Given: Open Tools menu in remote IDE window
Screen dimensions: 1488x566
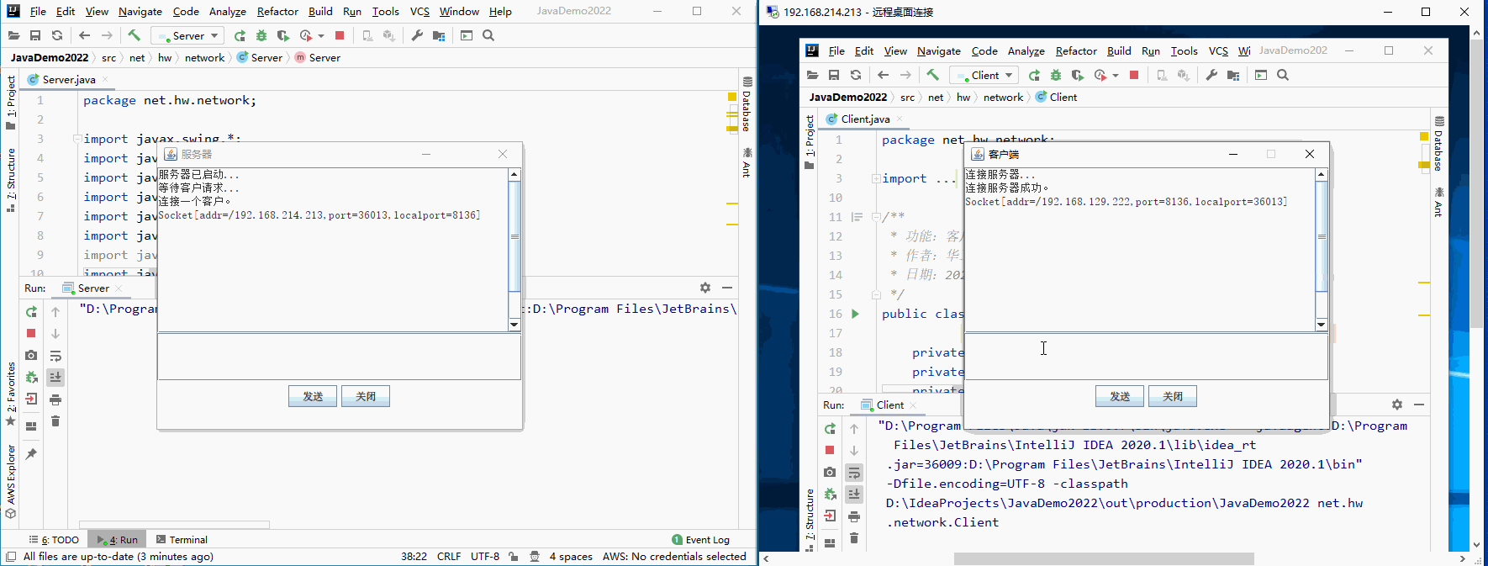Looking at the screenshot, I should click(x=1184, y=51).
